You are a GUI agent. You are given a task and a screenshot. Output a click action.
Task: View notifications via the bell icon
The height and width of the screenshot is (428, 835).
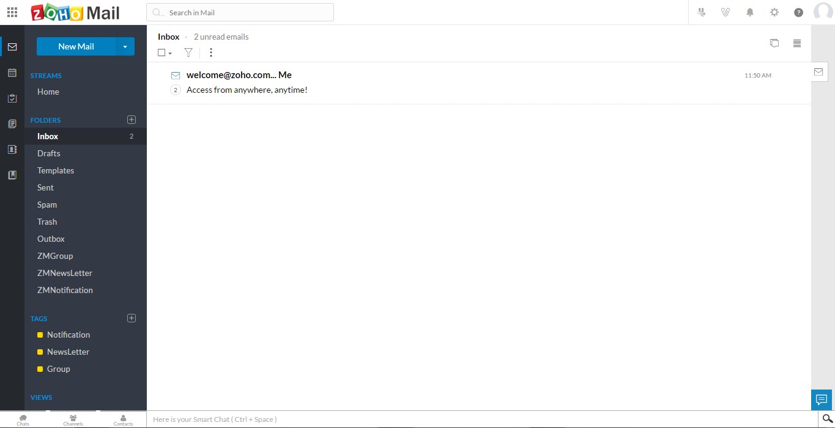tap(750, 12)
